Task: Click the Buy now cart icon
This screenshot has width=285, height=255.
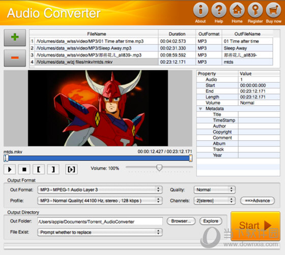Action: click(274, 10)
